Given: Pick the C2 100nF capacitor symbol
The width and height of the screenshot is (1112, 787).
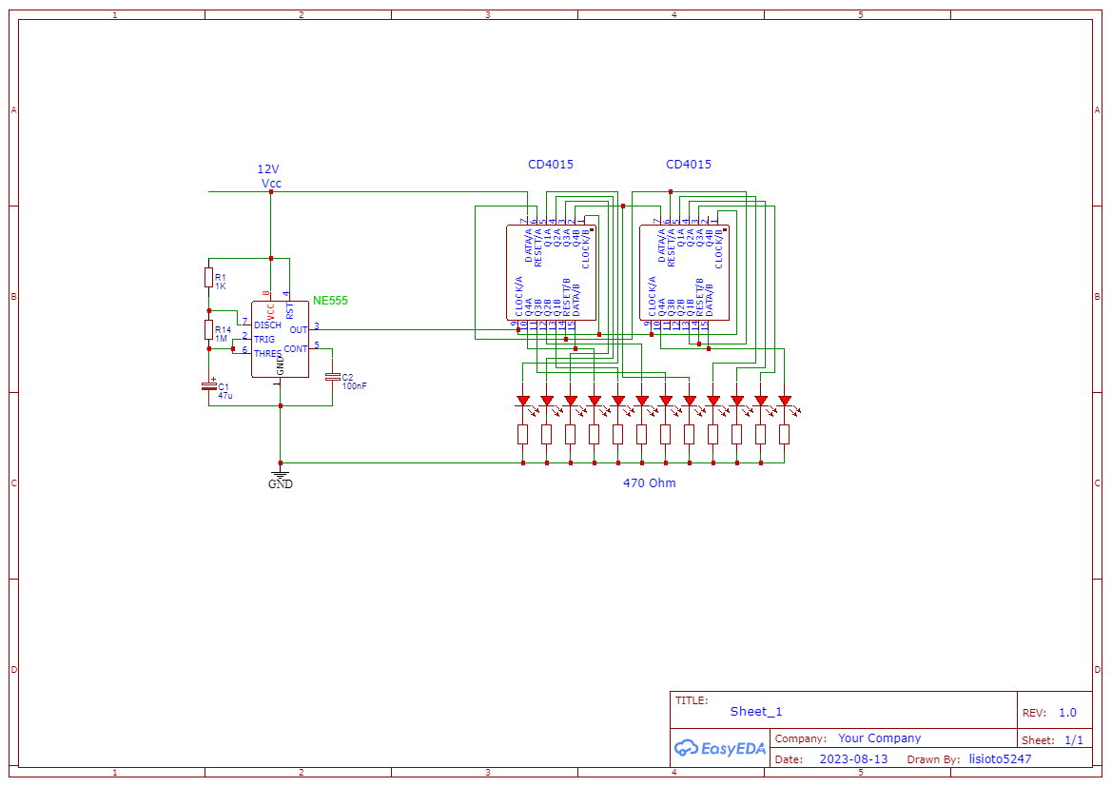Looking at the screenshot, I should (x=332, y=378).
